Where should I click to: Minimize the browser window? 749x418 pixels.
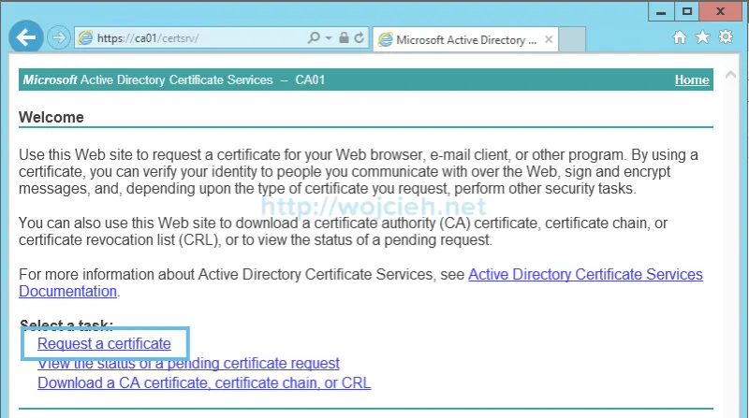point(661,12)
